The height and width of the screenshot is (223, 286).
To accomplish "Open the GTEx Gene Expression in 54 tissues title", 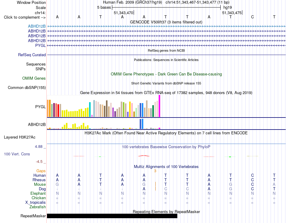I will [x=166, y=93].
